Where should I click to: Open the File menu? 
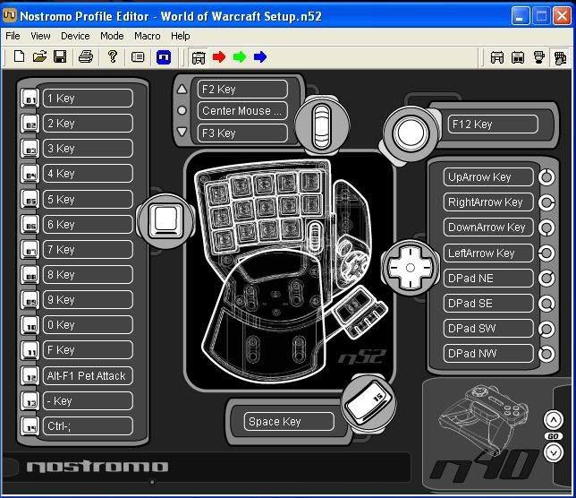tap(13, 36)
